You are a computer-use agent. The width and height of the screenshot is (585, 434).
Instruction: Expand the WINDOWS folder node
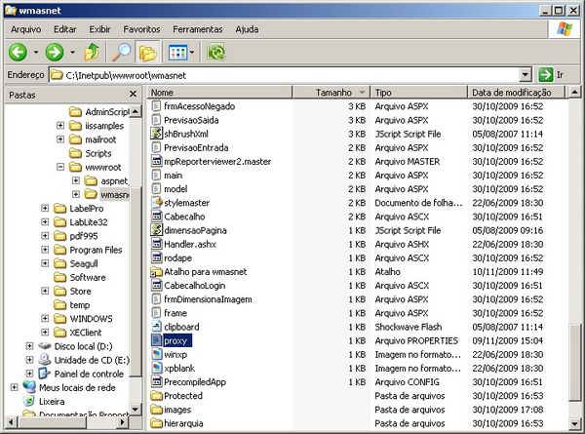click(x=45, y=318)
